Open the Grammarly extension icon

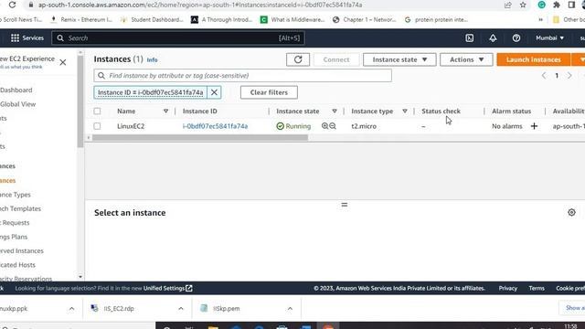click(541, 5)
